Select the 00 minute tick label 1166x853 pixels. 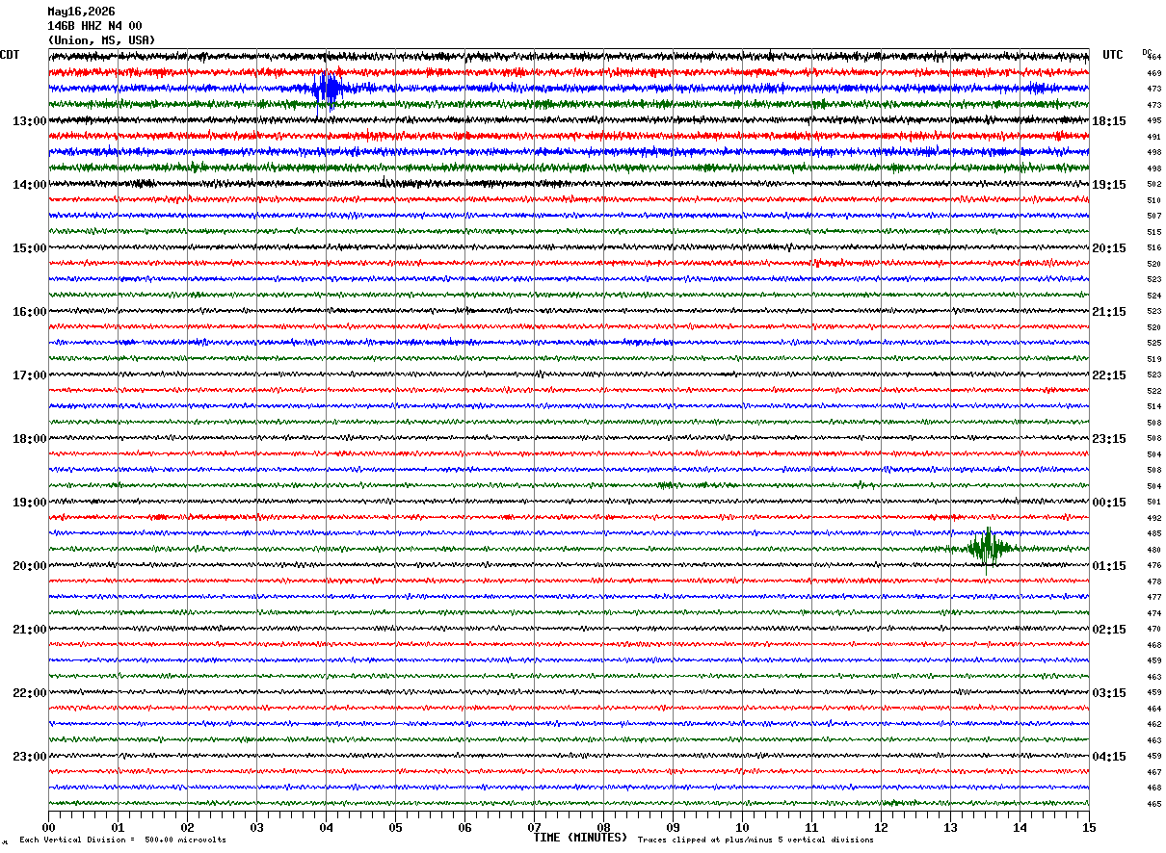click(x=48, y=827)
